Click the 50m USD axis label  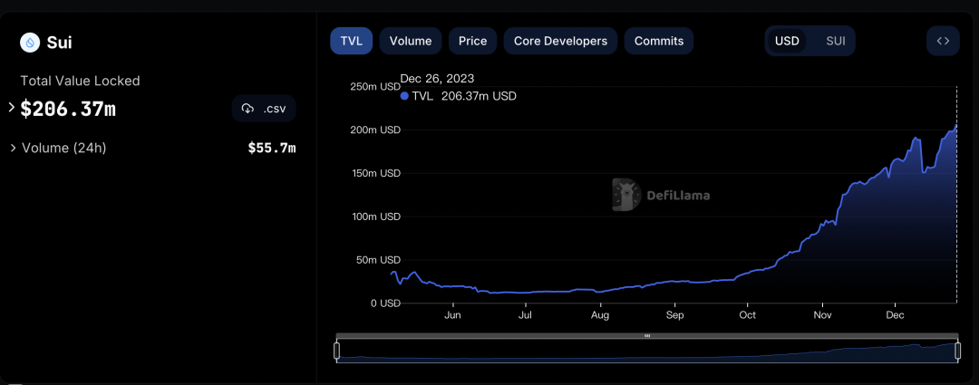click(378, 260)
